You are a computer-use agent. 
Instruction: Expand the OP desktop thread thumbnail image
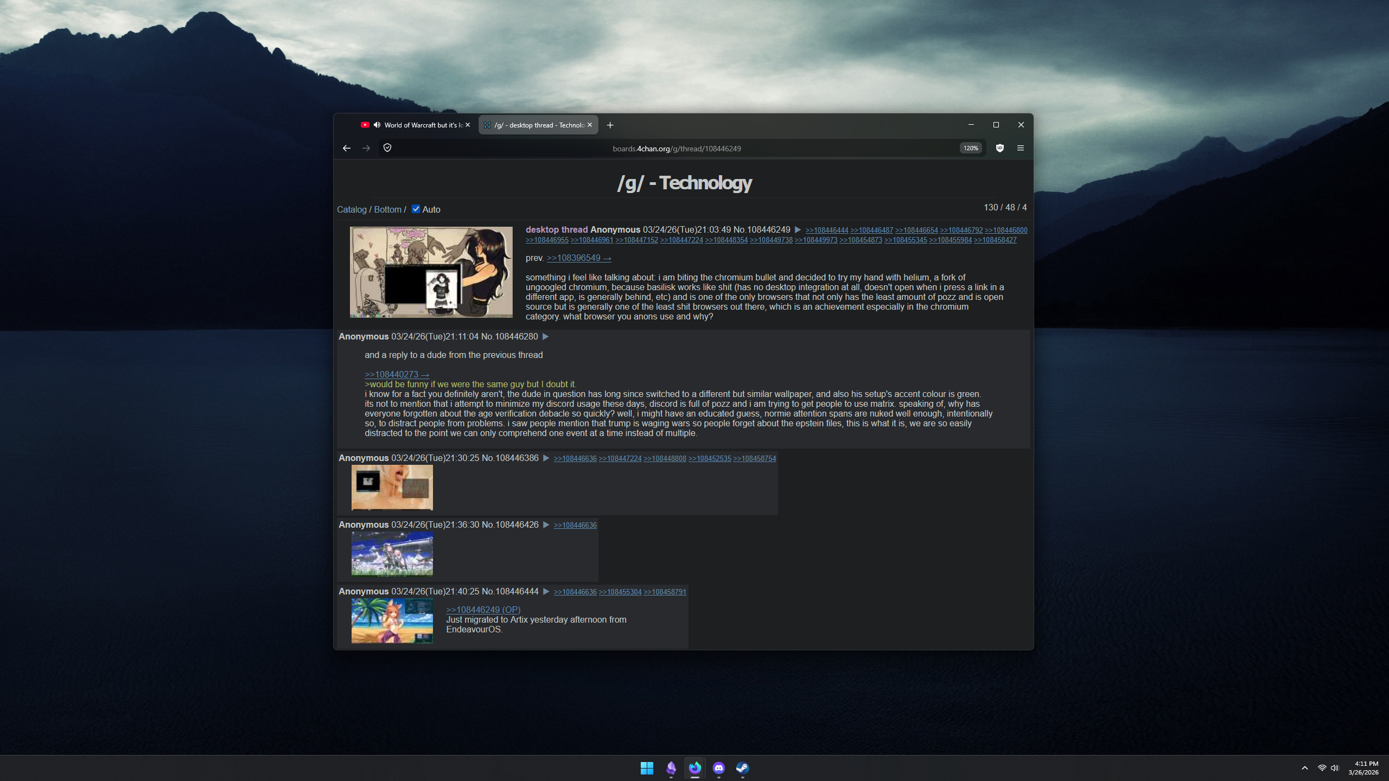(431, 272)
